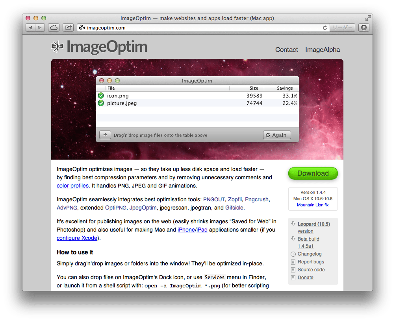Click the ImageOptim logo icon in header

pyautogui.click(x=57, y=46)
